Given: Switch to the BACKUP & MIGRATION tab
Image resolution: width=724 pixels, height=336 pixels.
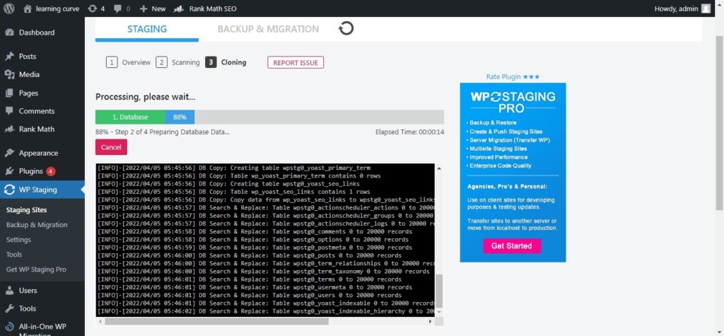Looking at the screenshot, I should click(268, 29).
